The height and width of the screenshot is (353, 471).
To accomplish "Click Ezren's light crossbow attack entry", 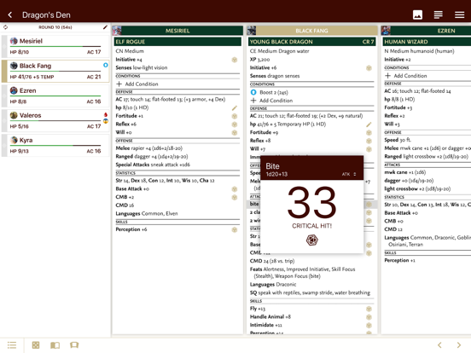I will click(417, 188).
